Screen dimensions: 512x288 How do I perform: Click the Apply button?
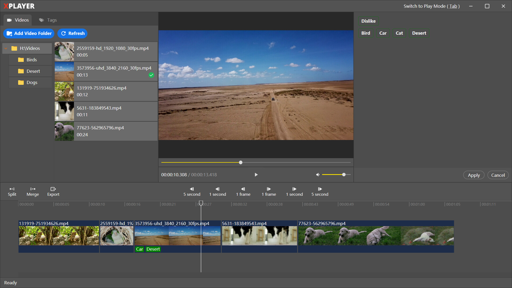(x=474, y=175)
